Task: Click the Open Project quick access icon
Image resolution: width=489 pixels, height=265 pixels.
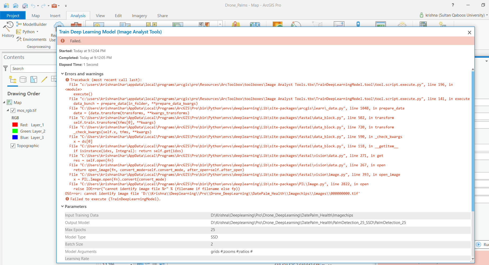Action: [16, 6]
